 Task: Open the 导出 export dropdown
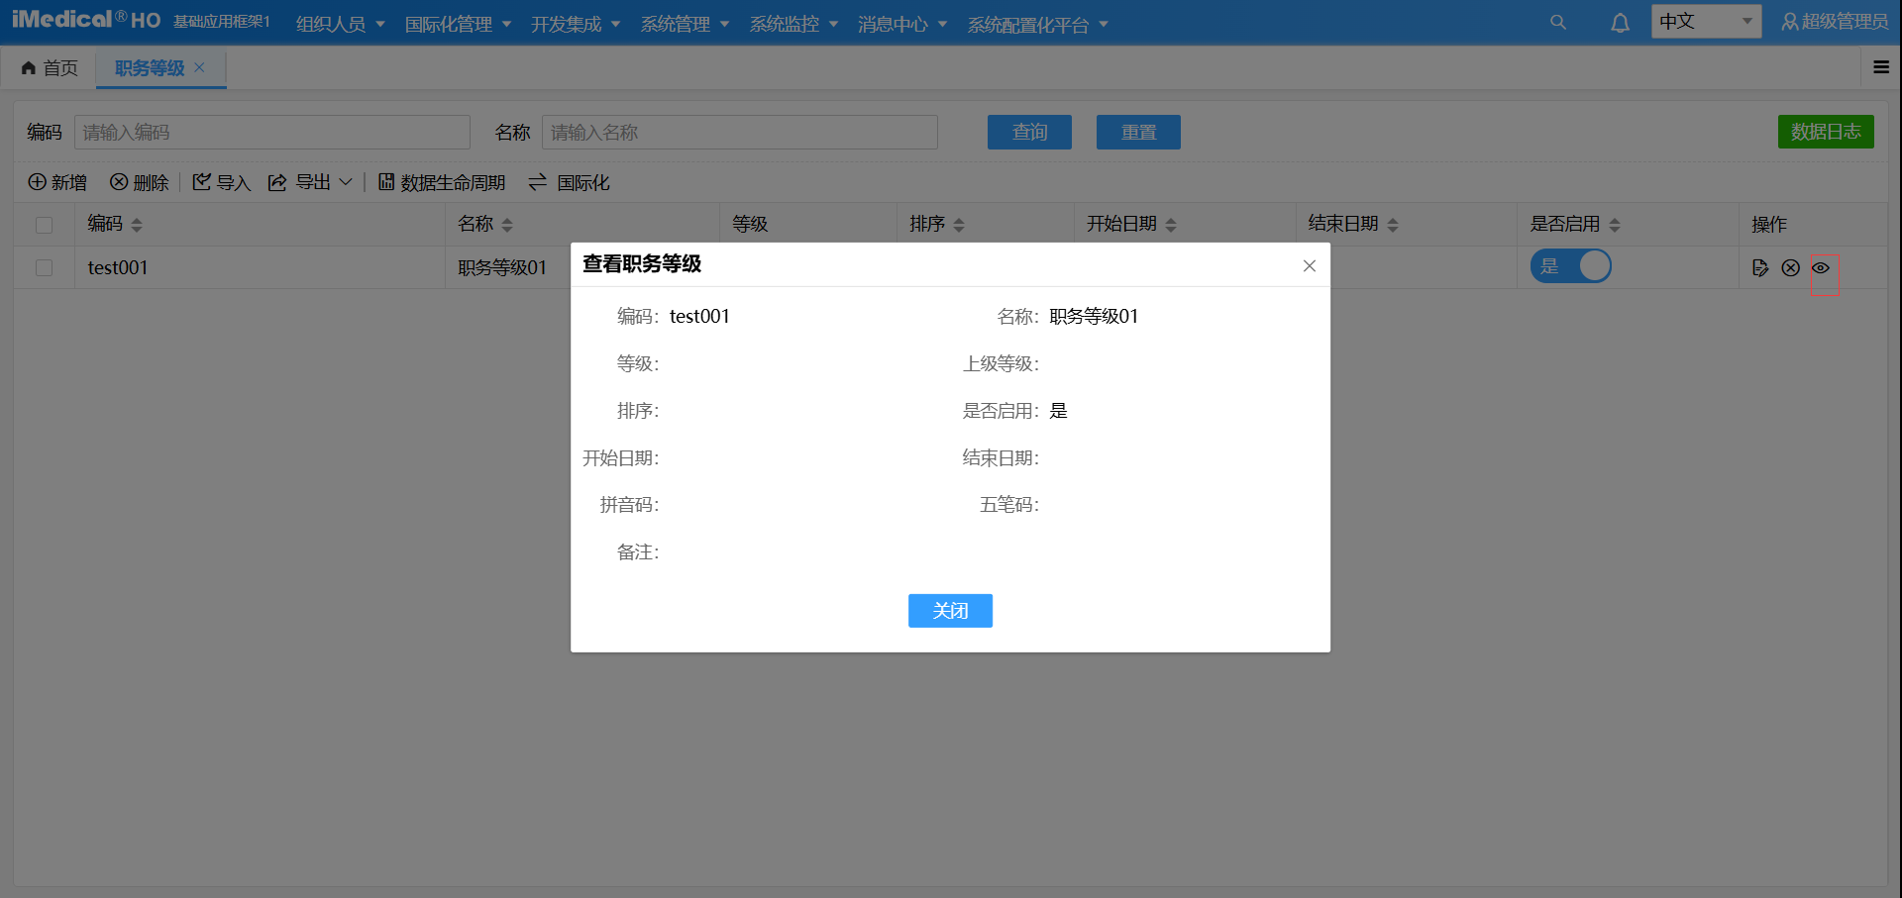coord(310,182)
